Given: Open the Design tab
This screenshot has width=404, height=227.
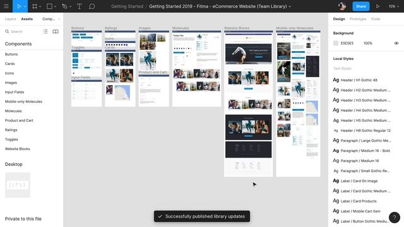Looking at the screenshot, I should click(339, 19).
